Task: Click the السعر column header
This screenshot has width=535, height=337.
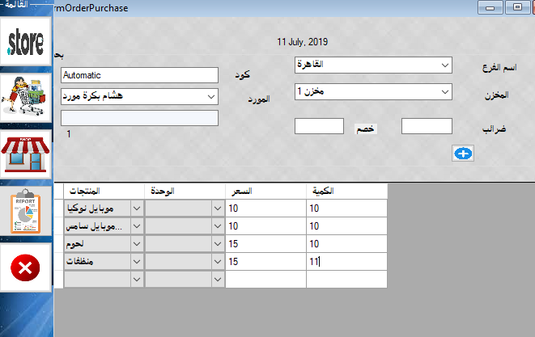Action: coord(265,192)
